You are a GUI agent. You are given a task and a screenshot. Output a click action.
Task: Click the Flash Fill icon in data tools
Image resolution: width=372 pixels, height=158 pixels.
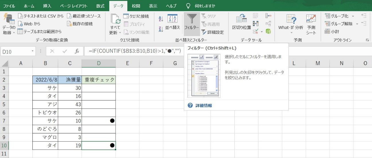(x=255, y=16)
